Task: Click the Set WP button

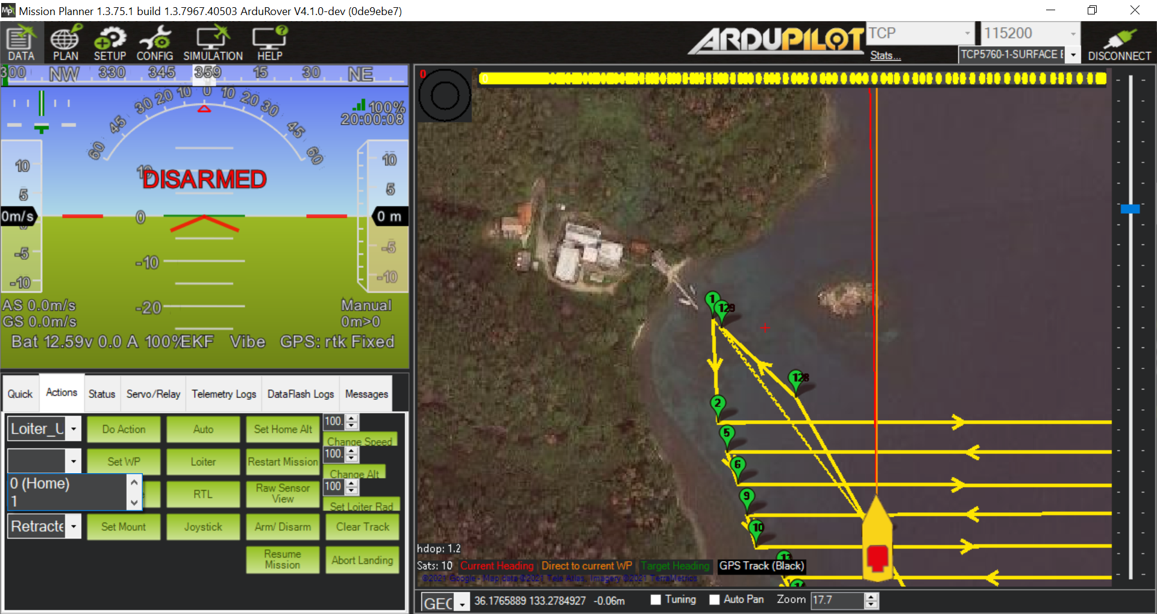Action: pos(124,462)
